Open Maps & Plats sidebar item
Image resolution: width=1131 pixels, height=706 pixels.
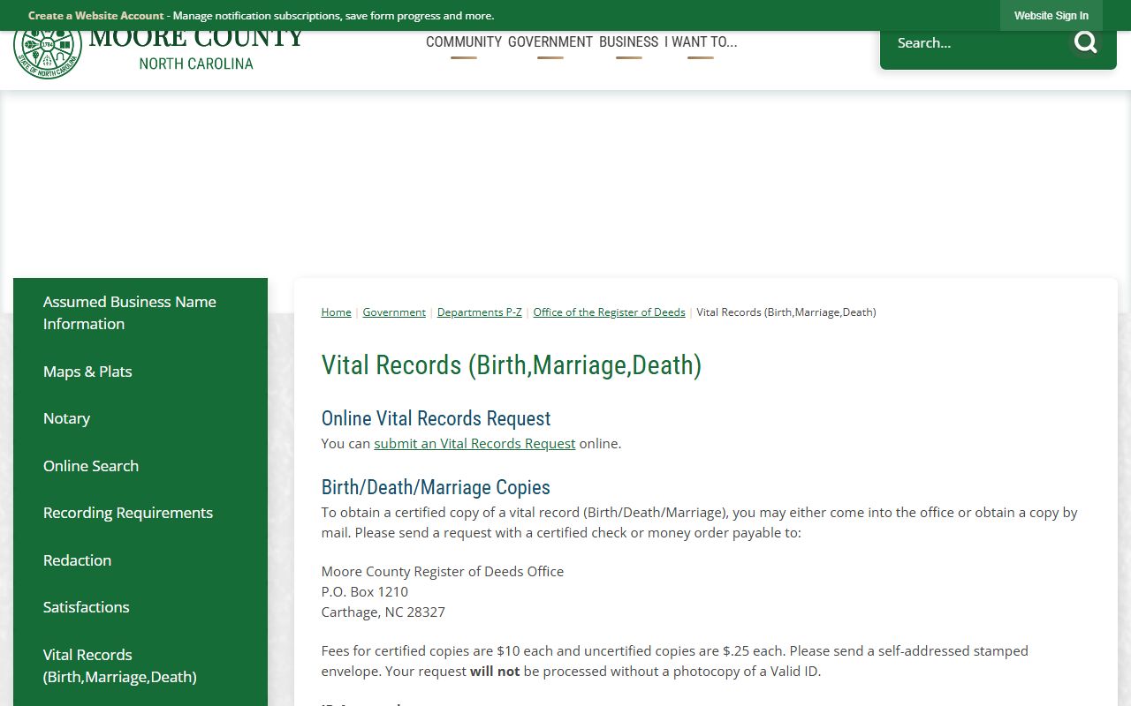[140, 372]
